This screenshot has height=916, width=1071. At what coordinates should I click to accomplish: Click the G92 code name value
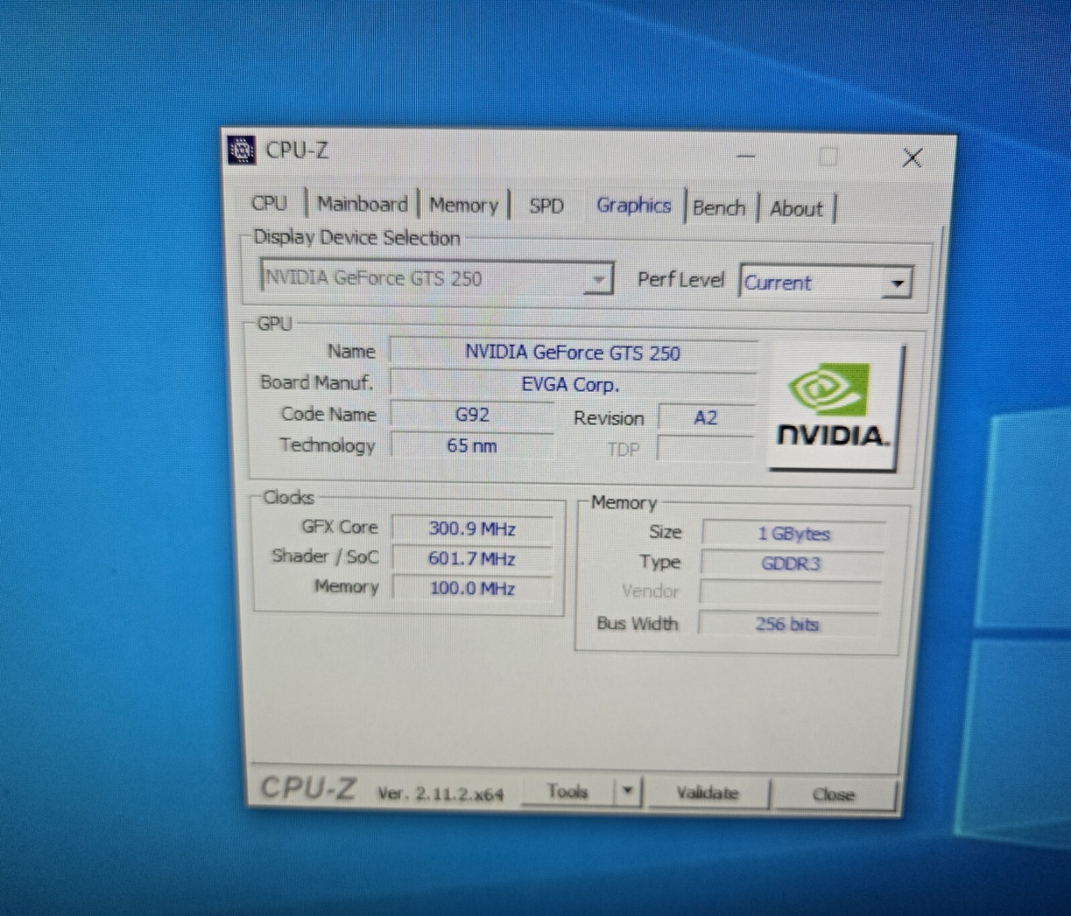[x=472, y=415]
